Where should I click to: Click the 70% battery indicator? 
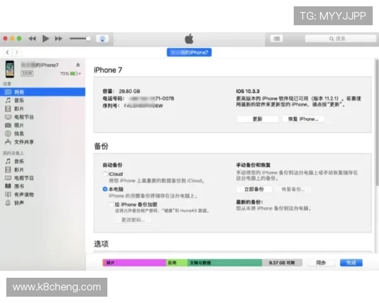70,73
